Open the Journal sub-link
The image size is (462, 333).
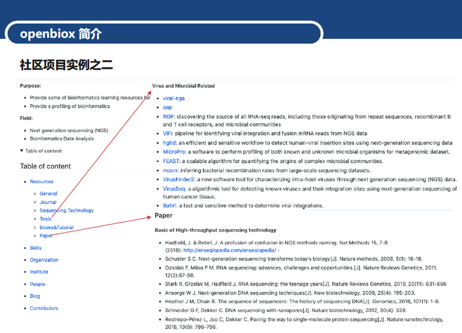(x=48, y=202)
